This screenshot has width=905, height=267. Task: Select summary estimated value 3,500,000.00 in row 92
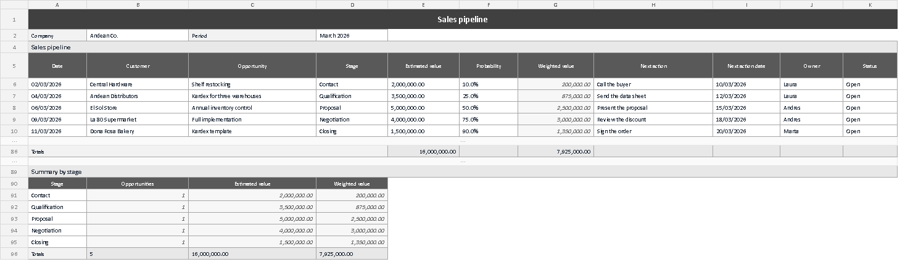(x=252, y=207)
